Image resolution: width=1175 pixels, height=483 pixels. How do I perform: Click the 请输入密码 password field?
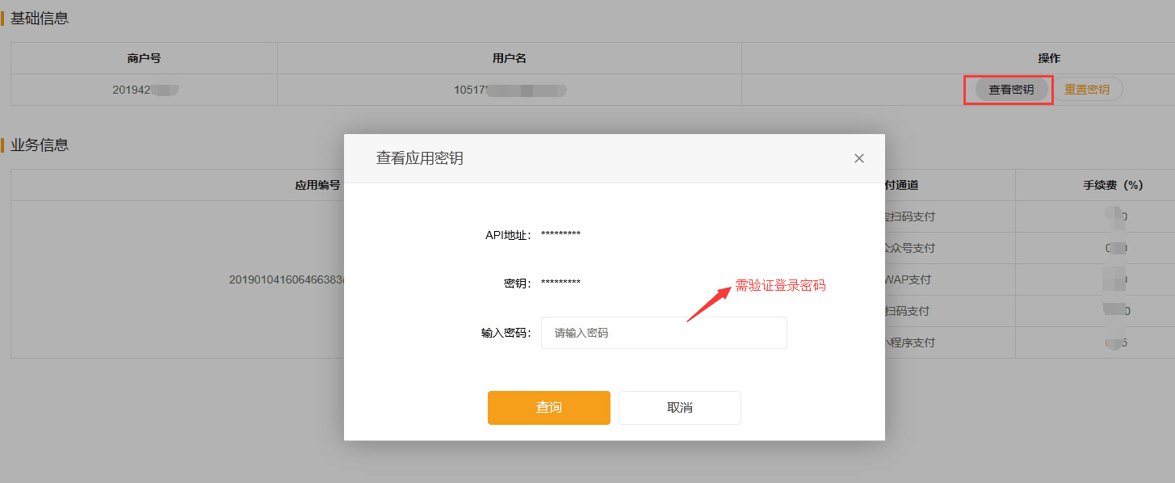[x=664, y=333]
